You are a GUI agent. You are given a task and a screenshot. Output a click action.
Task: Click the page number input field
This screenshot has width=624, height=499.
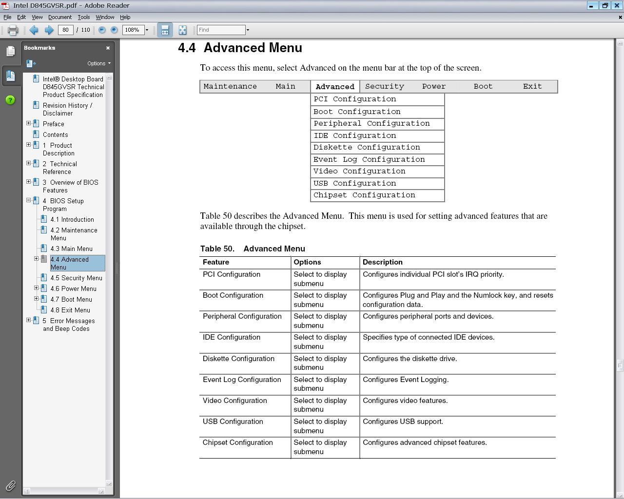pyautogui.click(x=65, y=30)
